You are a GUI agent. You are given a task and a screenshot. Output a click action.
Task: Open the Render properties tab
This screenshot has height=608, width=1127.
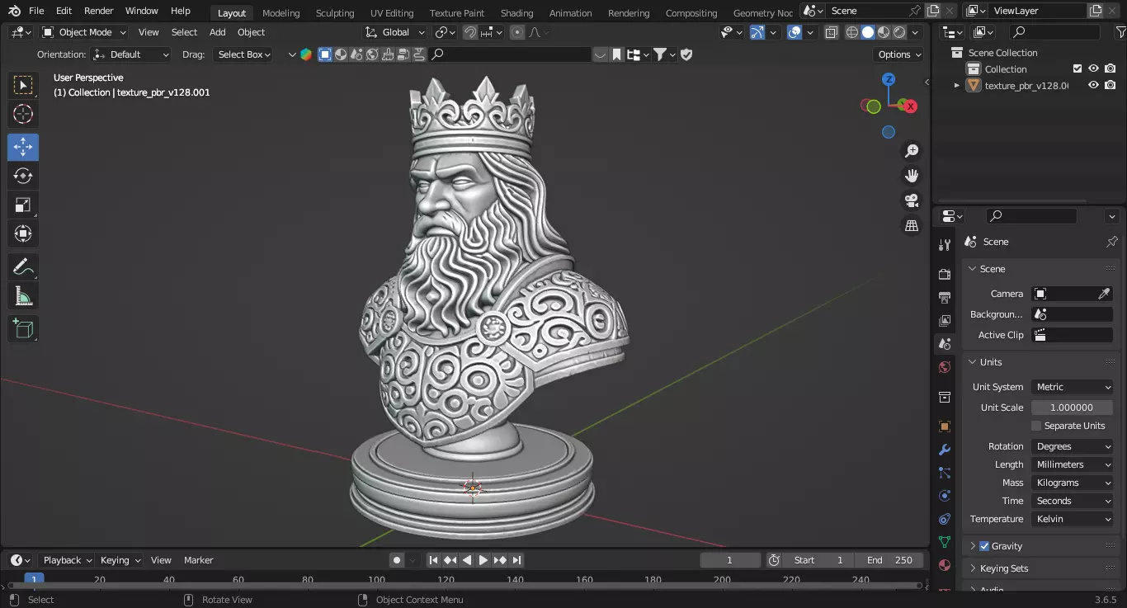click(x=945, y=274)
